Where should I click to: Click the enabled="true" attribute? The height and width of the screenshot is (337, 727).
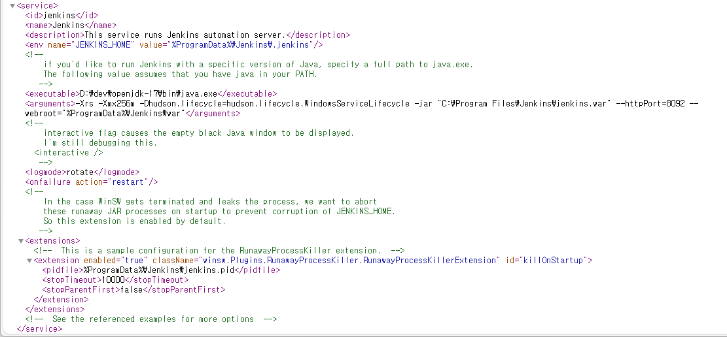pos(116,261)
